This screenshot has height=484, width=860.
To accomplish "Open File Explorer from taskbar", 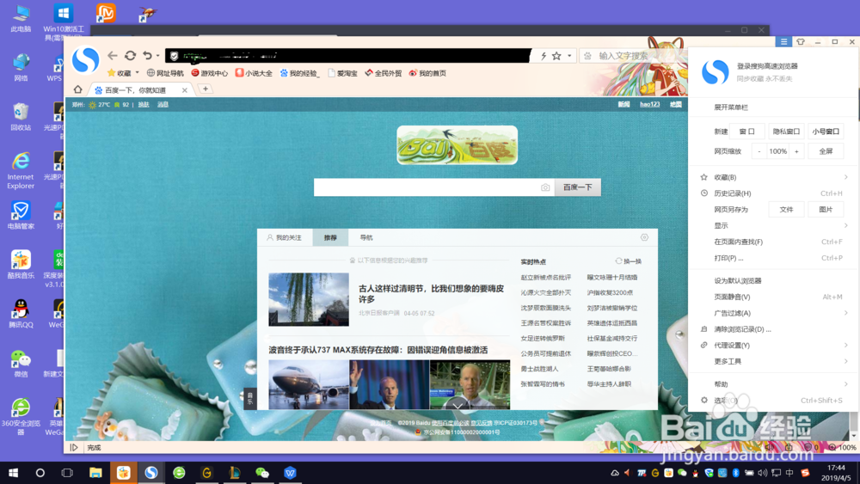I will (95, 473).
